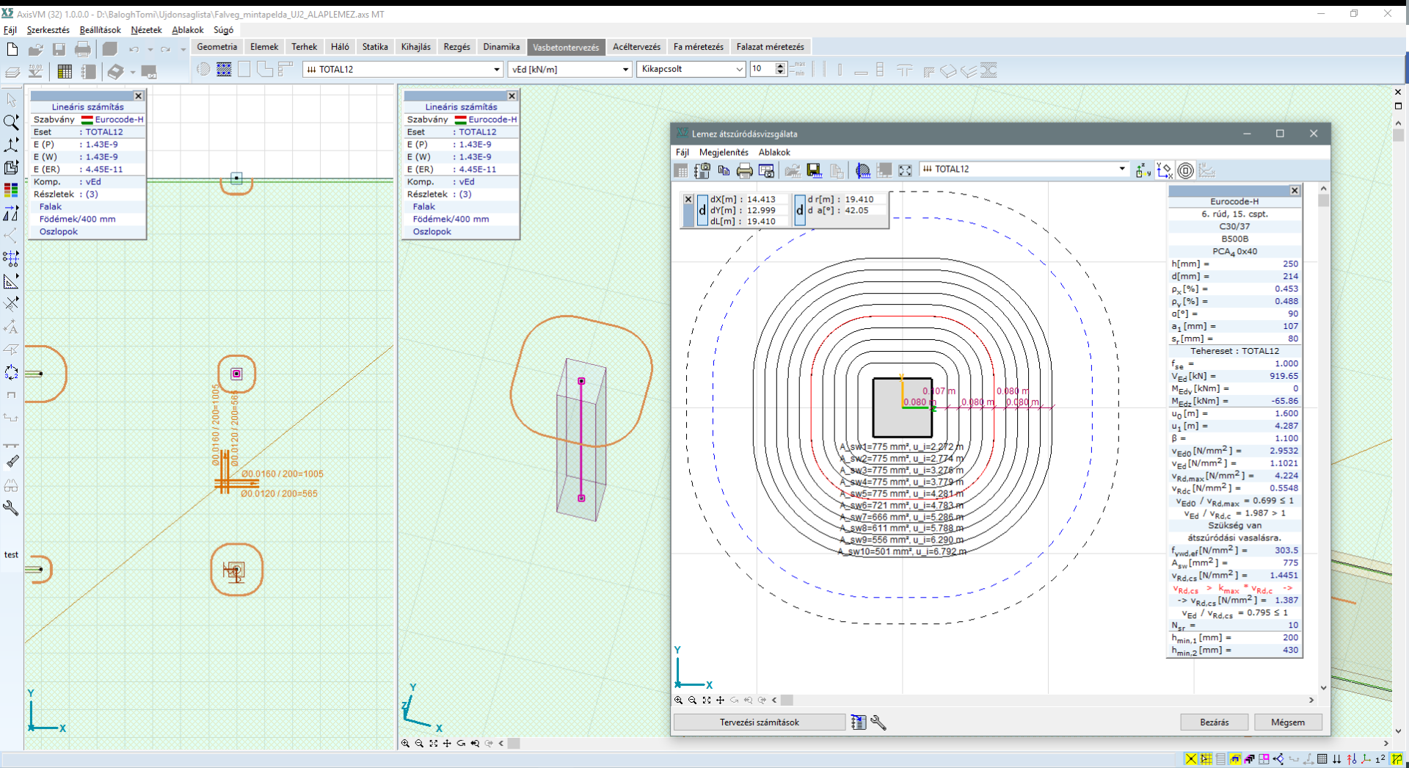Click the save icon in punching dialog toolbar
1409x768 pixels.
point(814,171)
